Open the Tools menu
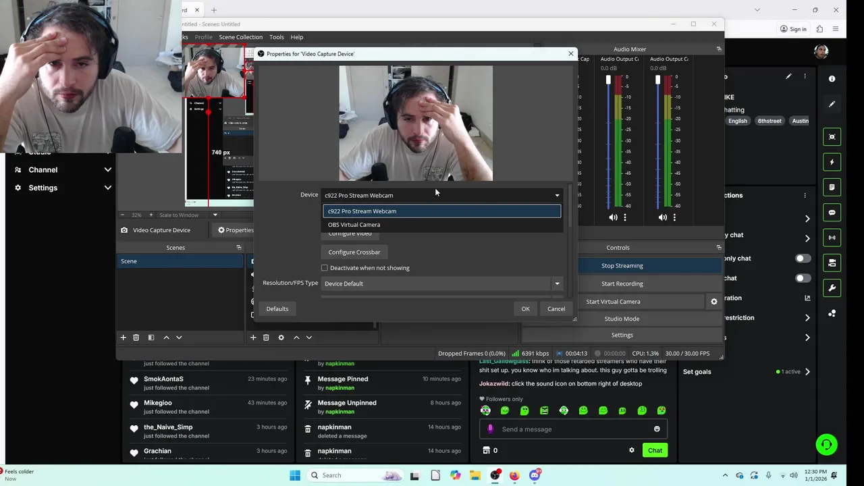The width and height of the screenshot is (864, 486). (277, 37)
